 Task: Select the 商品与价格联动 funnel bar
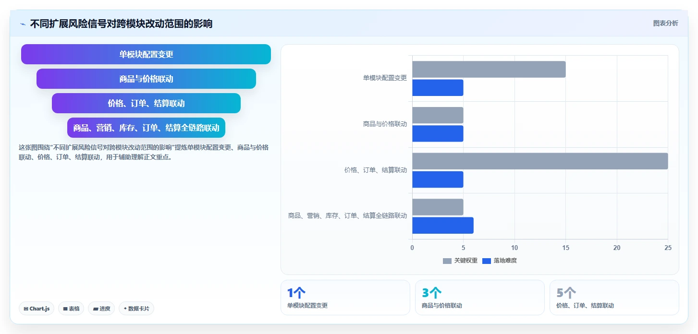pos(146,79)
